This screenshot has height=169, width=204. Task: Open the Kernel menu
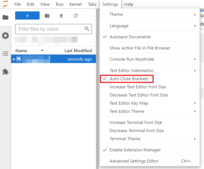tap(76, 4)
